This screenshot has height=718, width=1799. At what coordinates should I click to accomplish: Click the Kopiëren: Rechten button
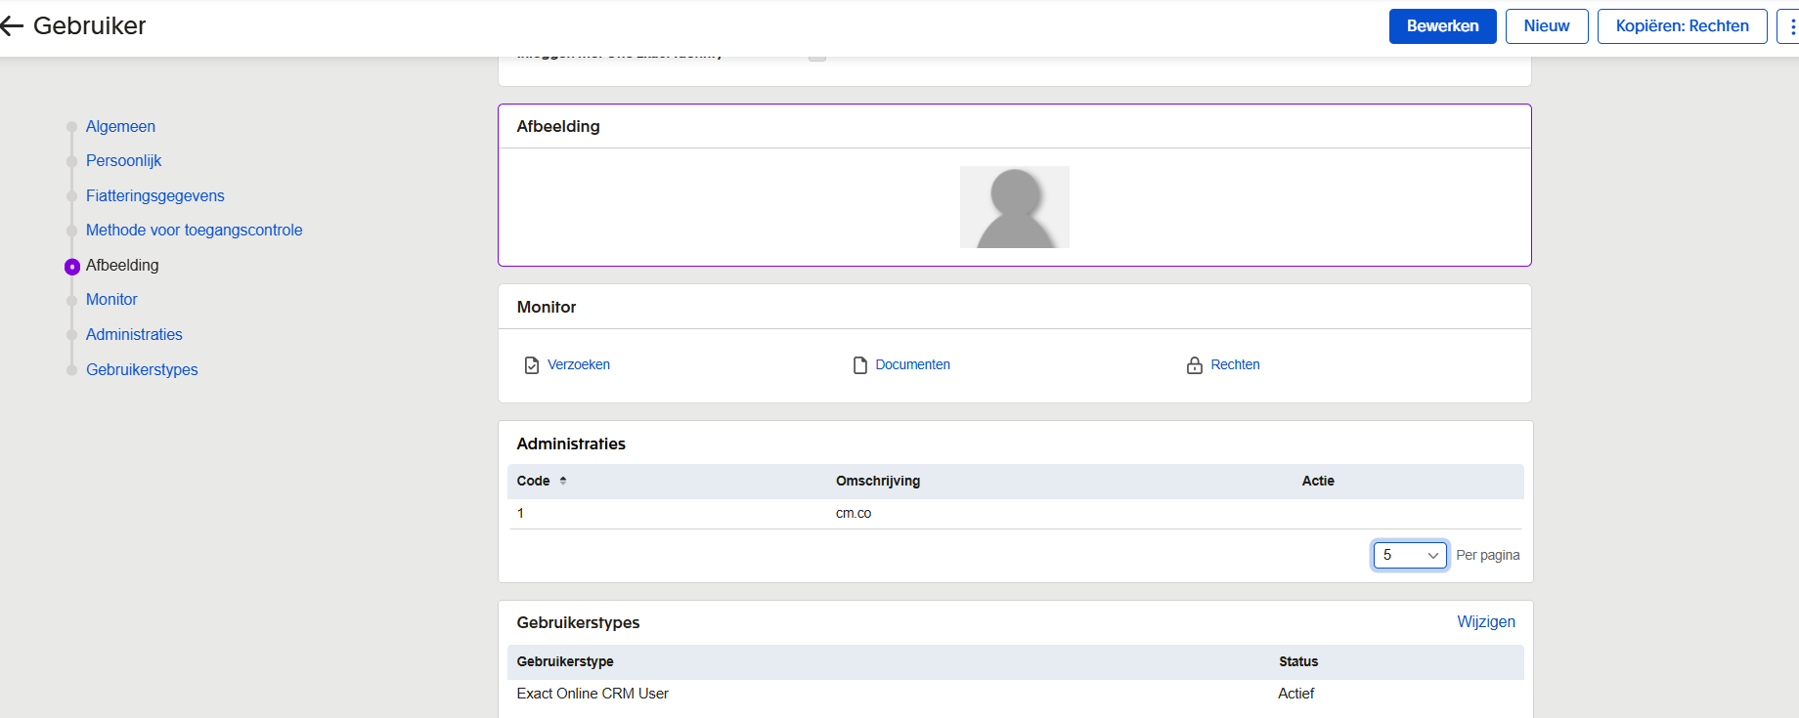pyautogui.click(x=1683, y=26)
